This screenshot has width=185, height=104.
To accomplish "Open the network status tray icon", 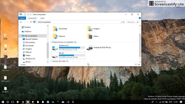I will (x=160, y=102).
